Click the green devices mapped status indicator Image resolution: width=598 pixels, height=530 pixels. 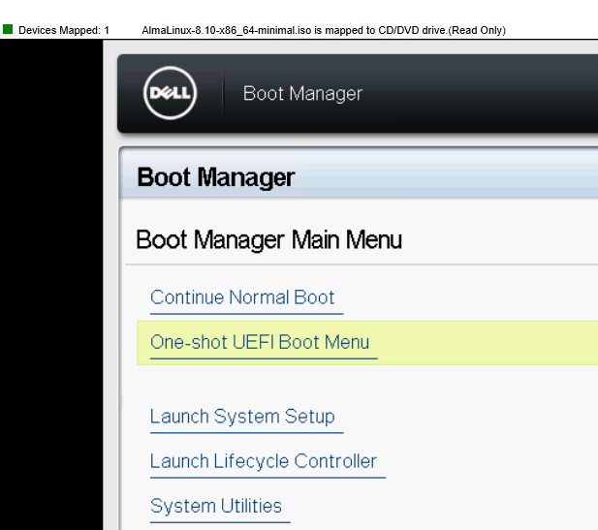(8, 30)
